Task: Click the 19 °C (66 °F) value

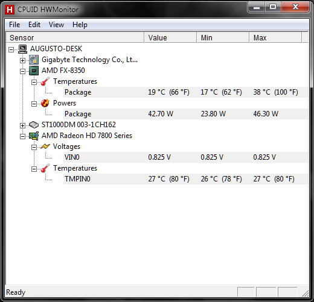Action: [x=168, y=92]
